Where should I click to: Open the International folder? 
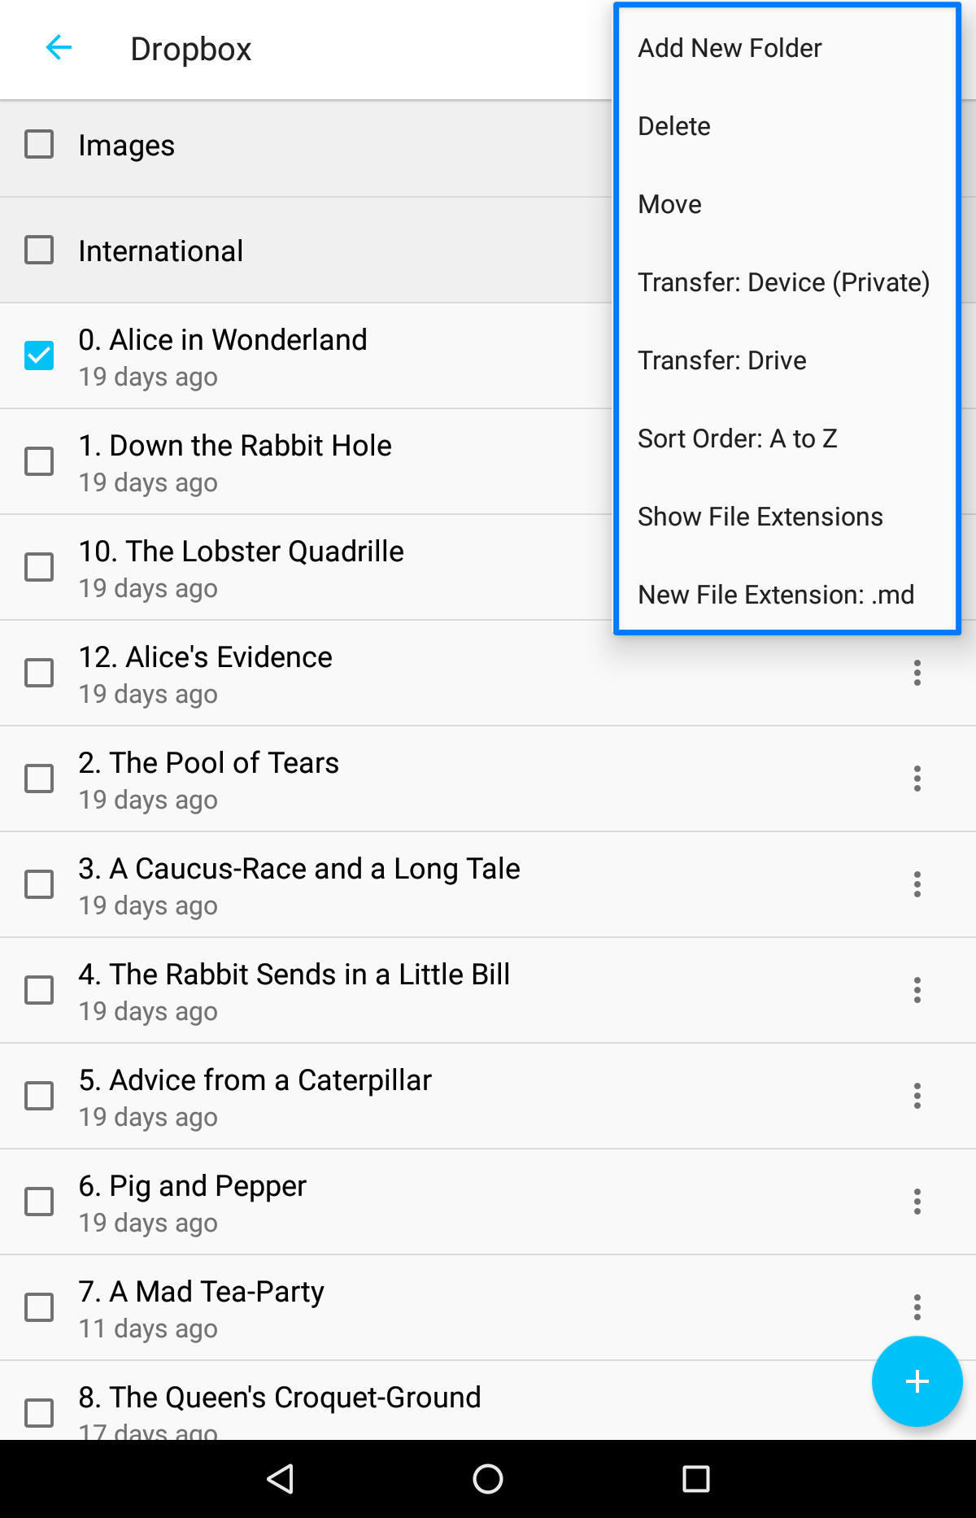coord(305,251)
